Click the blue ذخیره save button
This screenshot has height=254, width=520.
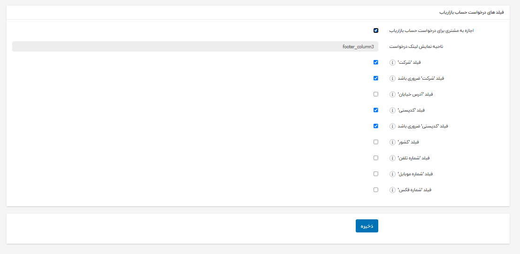click(367, 226)
